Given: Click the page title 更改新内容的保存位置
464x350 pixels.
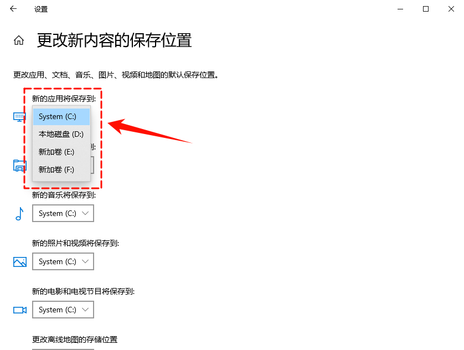Looking at the screenshot, I should [x=114, y=40].
